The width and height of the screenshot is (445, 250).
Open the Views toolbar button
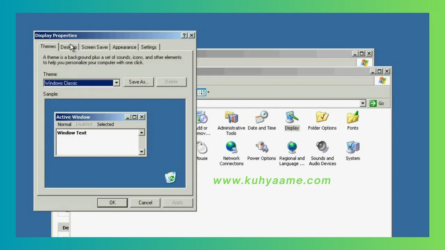[203, 92]
